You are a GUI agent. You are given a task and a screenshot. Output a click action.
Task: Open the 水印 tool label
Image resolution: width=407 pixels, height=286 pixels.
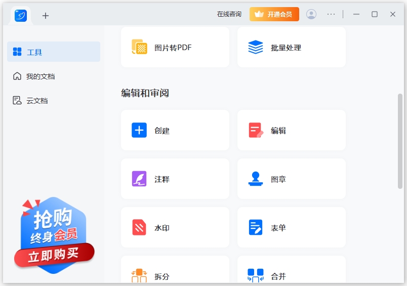click(x=162, y=228)
